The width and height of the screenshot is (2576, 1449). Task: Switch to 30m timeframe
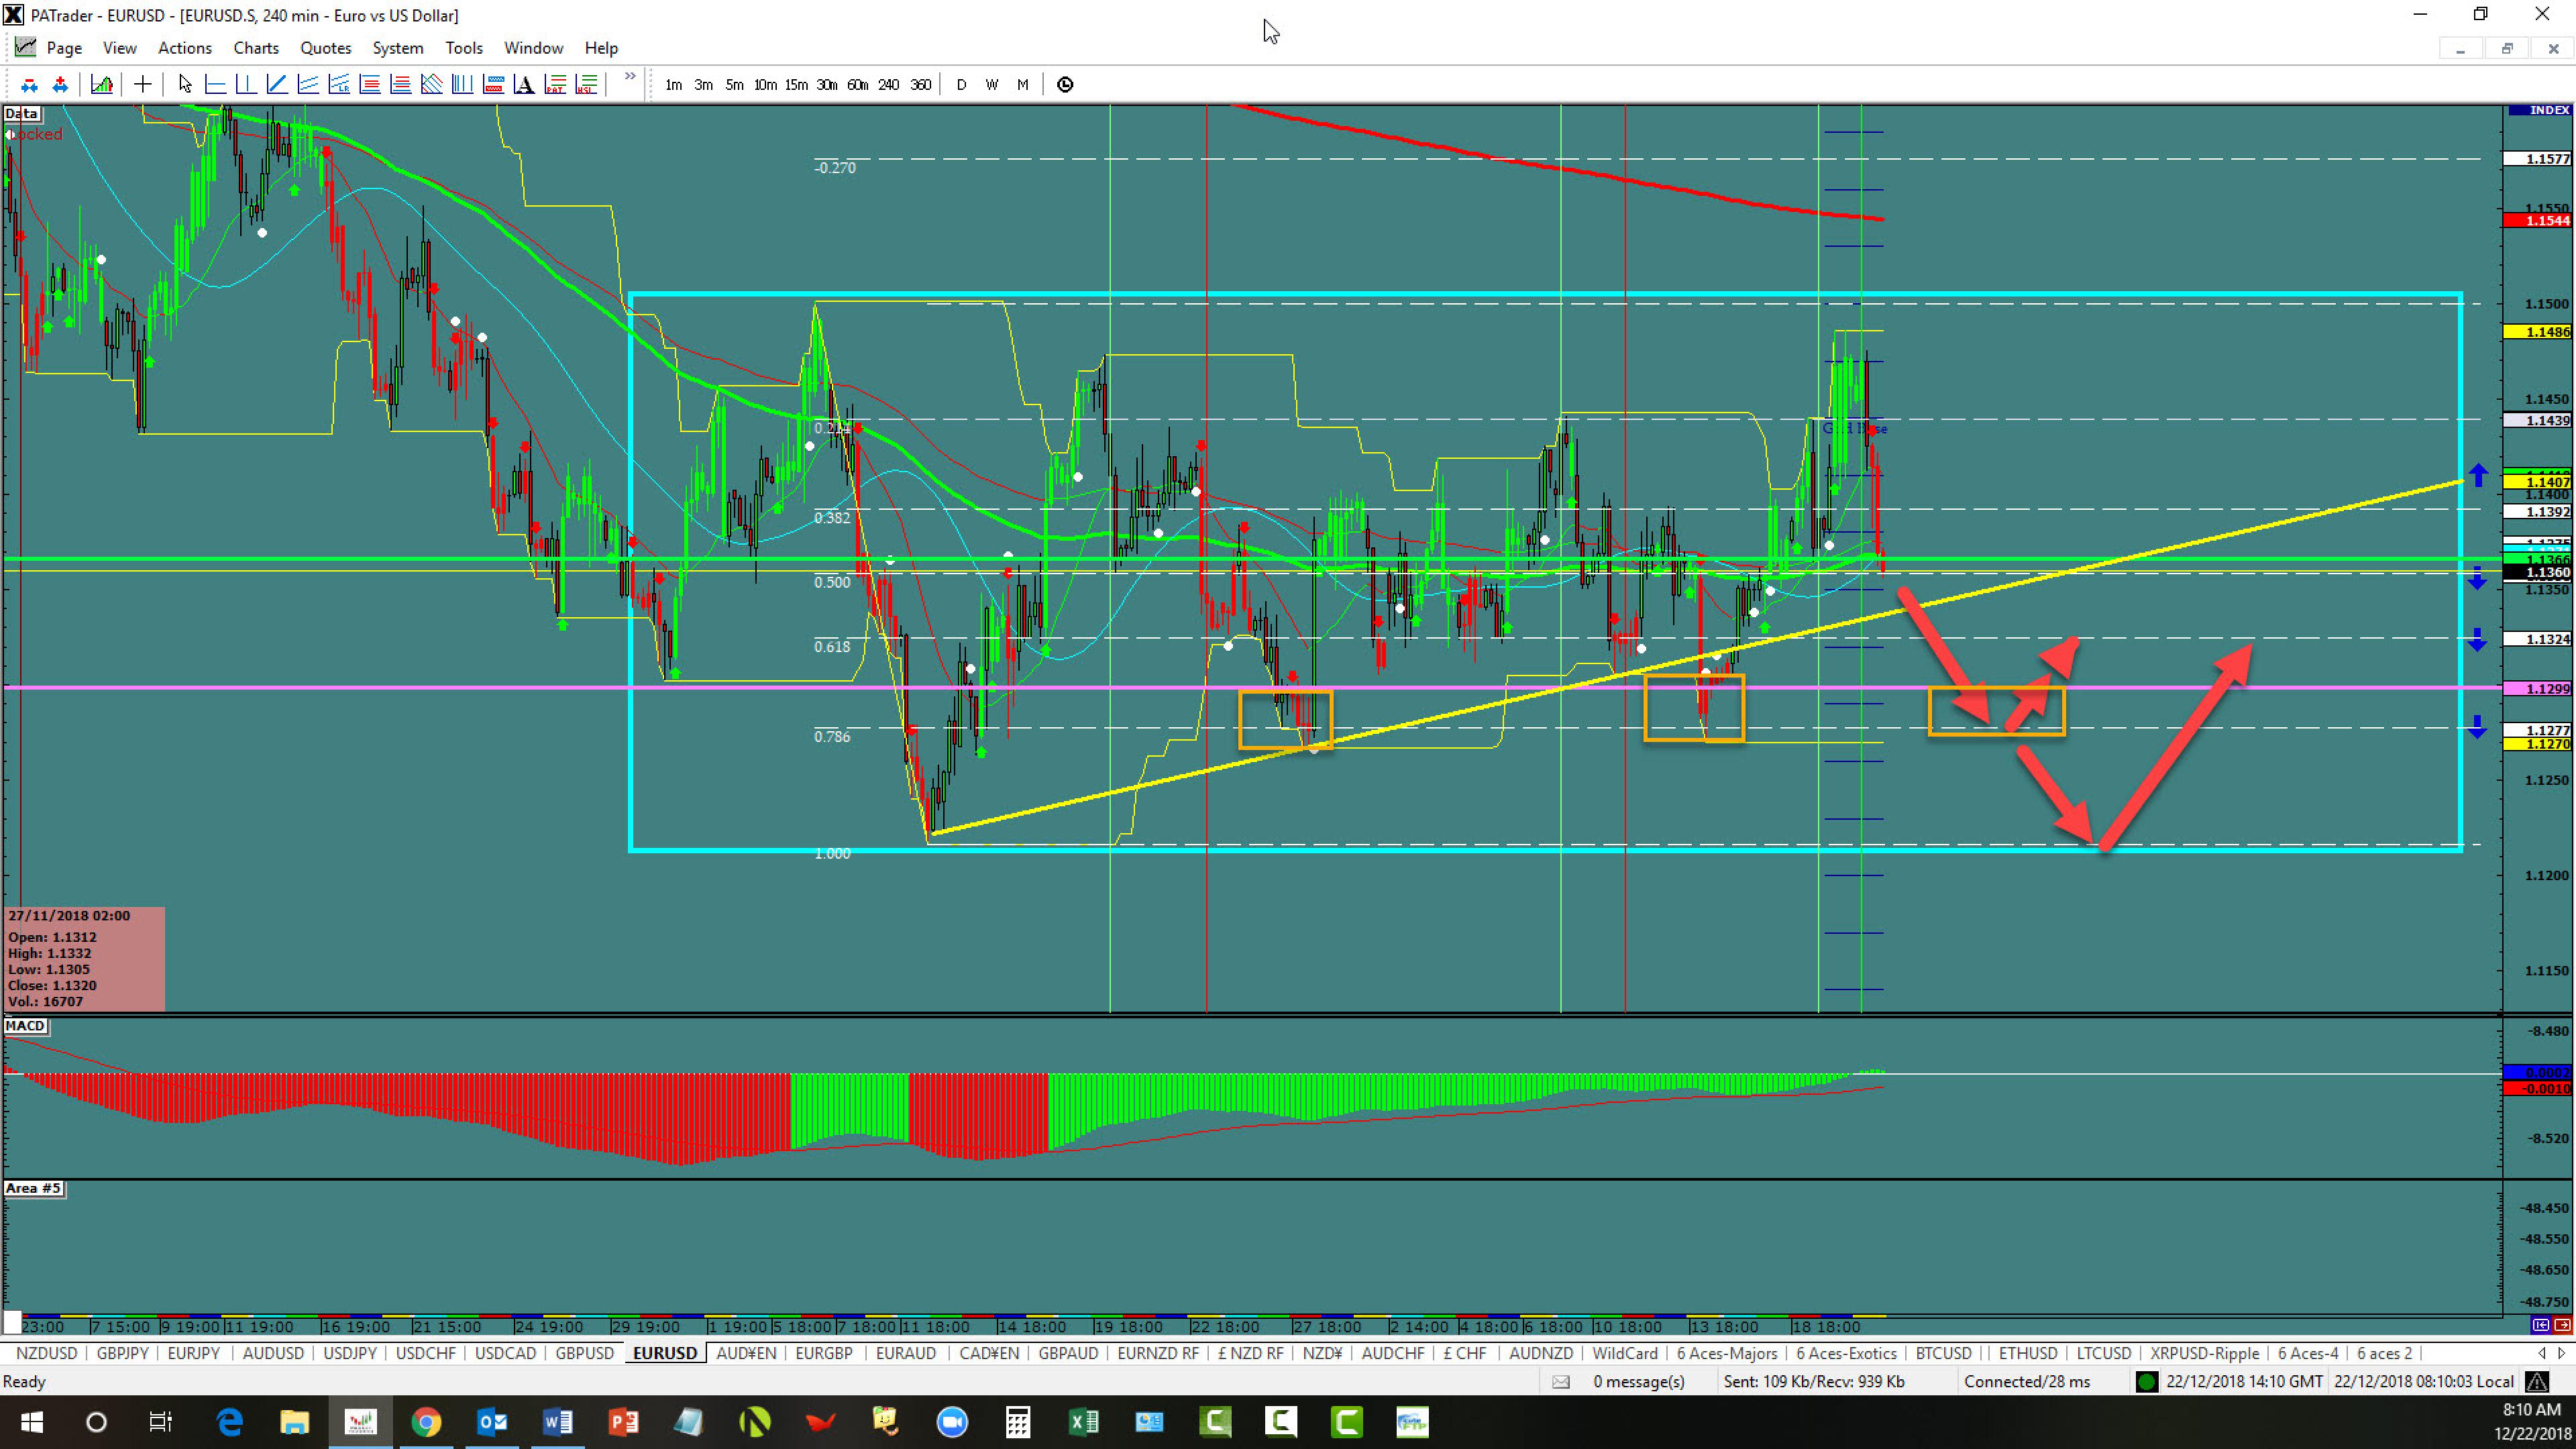[x=827, y=85]
